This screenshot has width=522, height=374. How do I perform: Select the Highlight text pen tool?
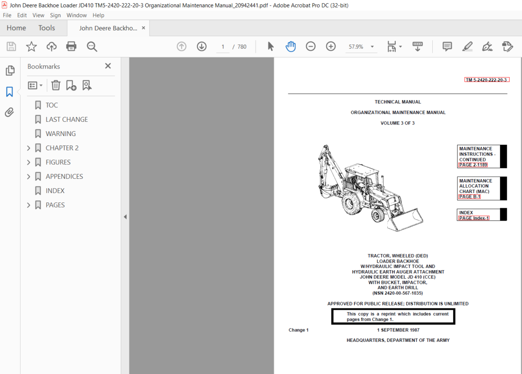point(468,47)
